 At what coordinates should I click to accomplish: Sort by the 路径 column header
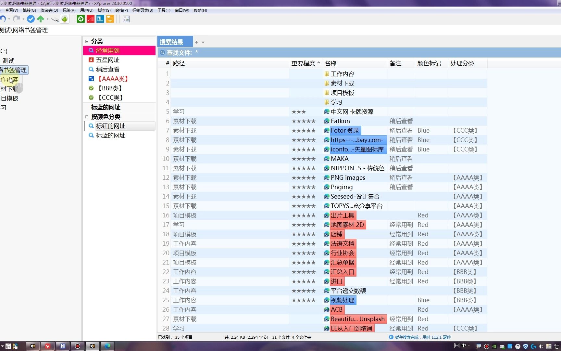click(230, 63)
